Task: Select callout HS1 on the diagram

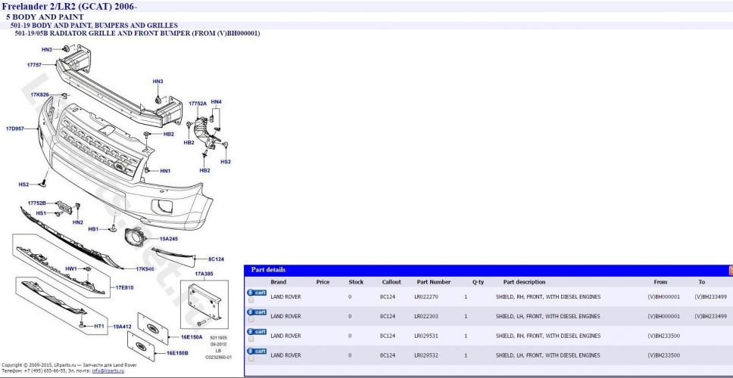Action: 41,213
